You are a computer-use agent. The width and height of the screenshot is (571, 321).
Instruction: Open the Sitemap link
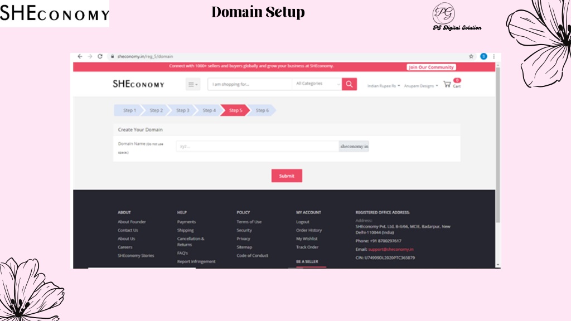coord(244,247)
